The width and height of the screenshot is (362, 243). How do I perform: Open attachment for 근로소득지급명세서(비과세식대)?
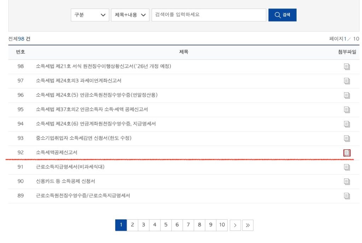[x=347, y=167]
